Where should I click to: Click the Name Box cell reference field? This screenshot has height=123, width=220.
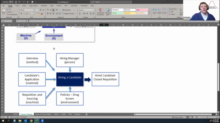(7, 21)
